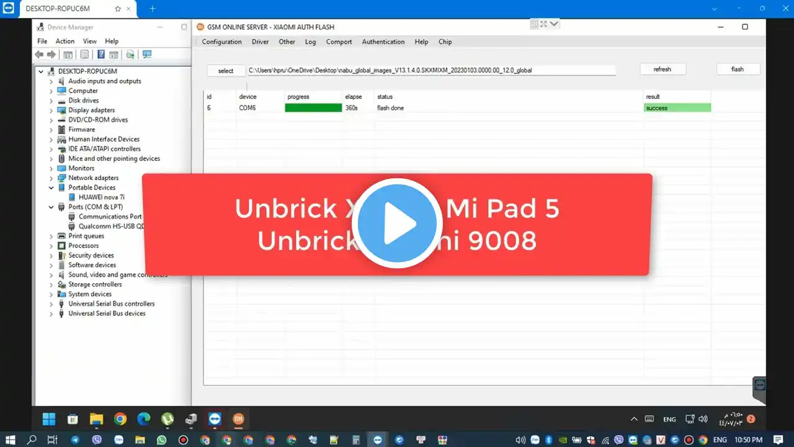Collapse the DESKTOP-ROPUC6M root node

42,71
